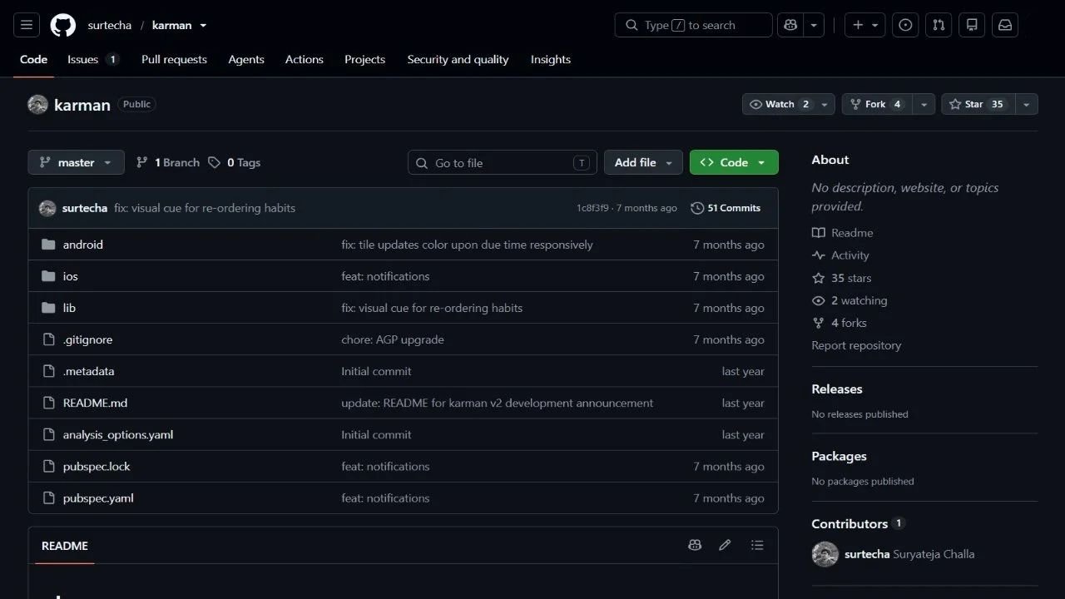Expand the Copilot dropdown arrow in header

[x=814, y=25]
